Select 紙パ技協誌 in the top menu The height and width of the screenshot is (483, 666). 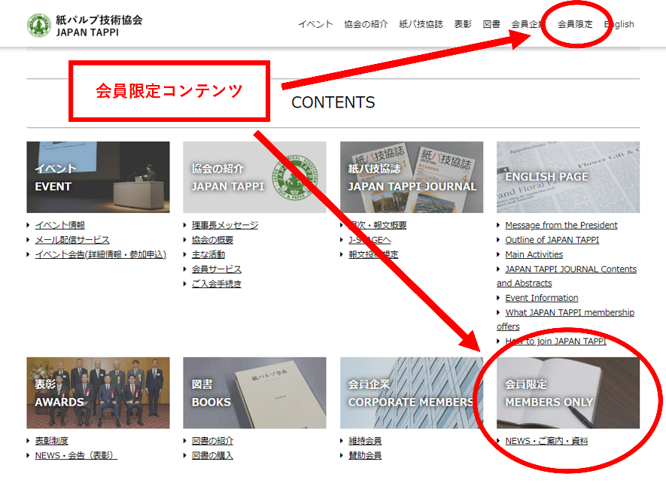pyautogui.click(x=421, y=24)
